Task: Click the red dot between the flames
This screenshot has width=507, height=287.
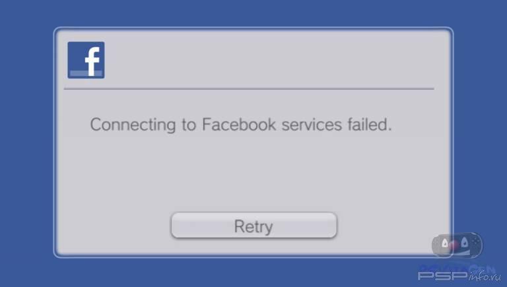Action: [x=455, y=245]
